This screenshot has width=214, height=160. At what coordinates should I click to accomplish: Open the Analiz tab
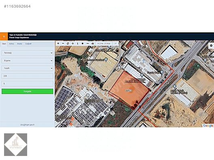pos(19,44)
